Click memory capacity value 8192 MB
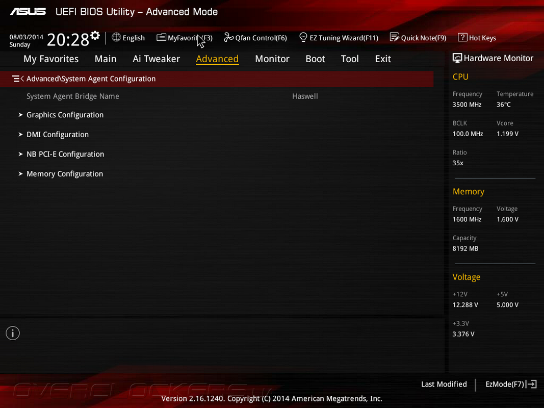The width and height of the screenshot is (544, 408). click(465, 248)
